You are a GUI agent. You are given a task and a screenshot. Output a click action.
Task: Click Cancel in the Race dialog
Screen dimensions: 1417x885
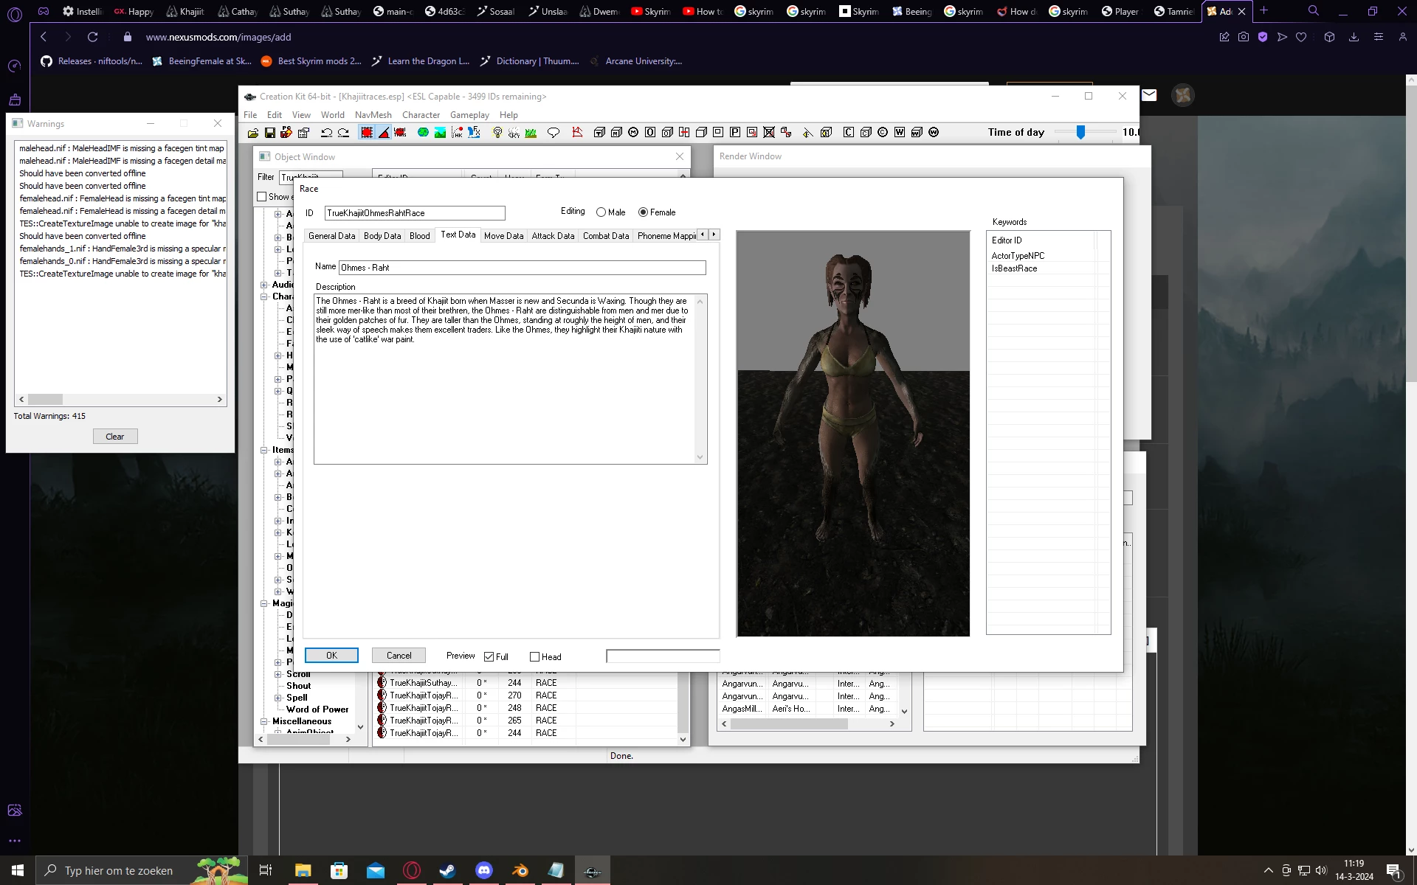click(399, 656)
